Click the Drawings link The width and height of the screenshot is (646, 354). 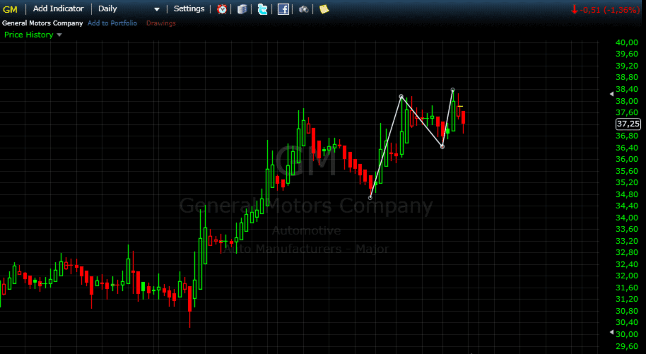coord(161,23)
